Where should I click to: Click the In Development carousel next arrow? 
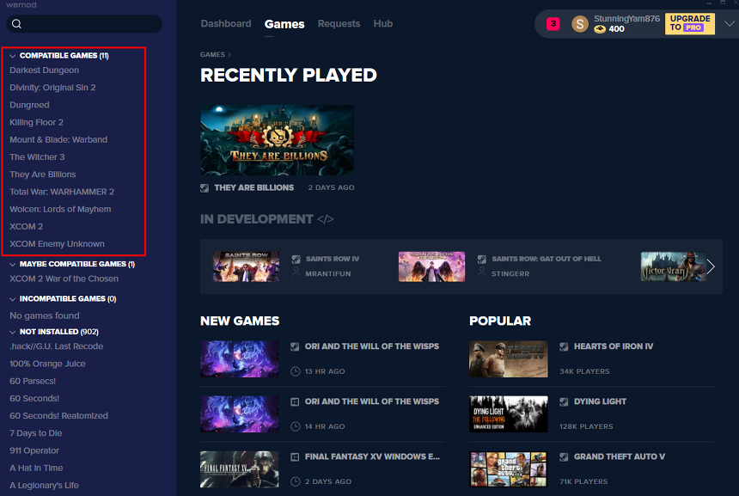click(x=711, y=266)
